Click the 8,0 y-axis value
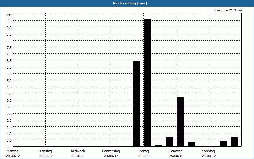254x159 pixels. (x=9, y=41)
